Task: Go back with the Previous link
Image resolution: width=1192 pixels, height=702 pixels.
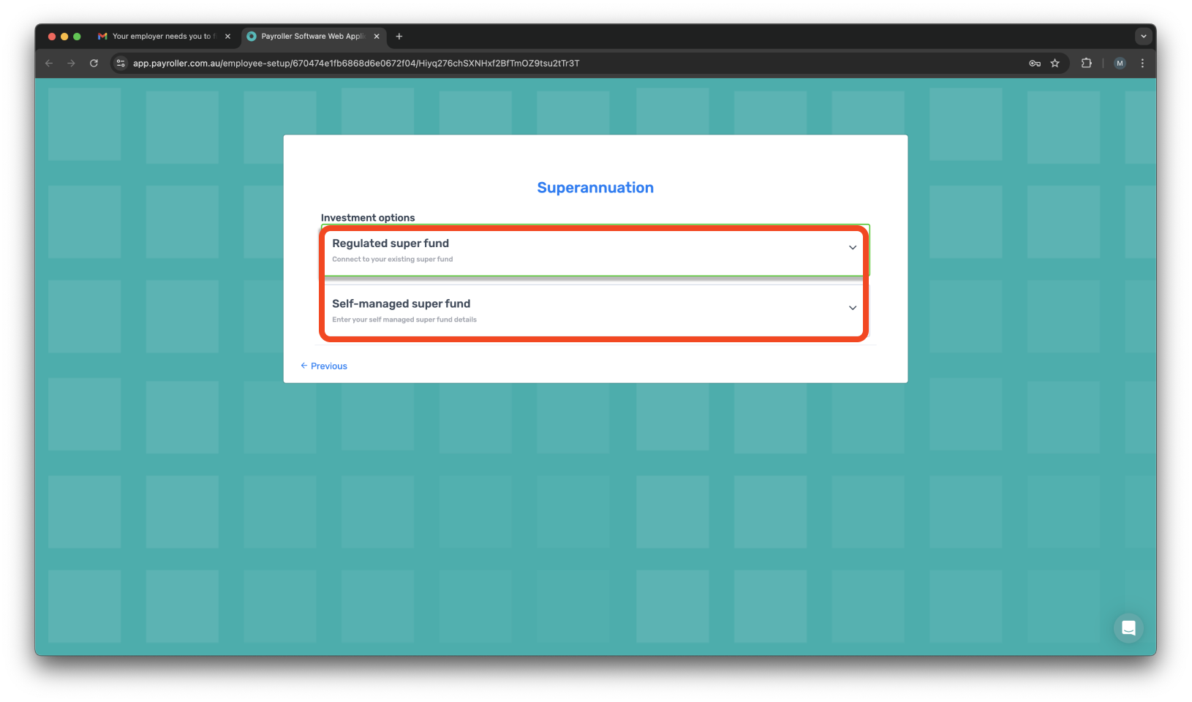Action: click(324, 366)
